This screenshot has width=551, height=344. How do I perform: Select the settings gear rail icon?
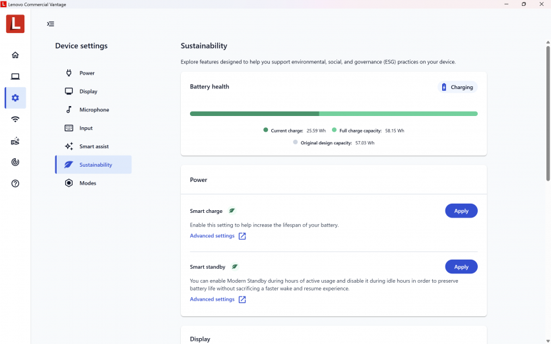pos(15,98)
